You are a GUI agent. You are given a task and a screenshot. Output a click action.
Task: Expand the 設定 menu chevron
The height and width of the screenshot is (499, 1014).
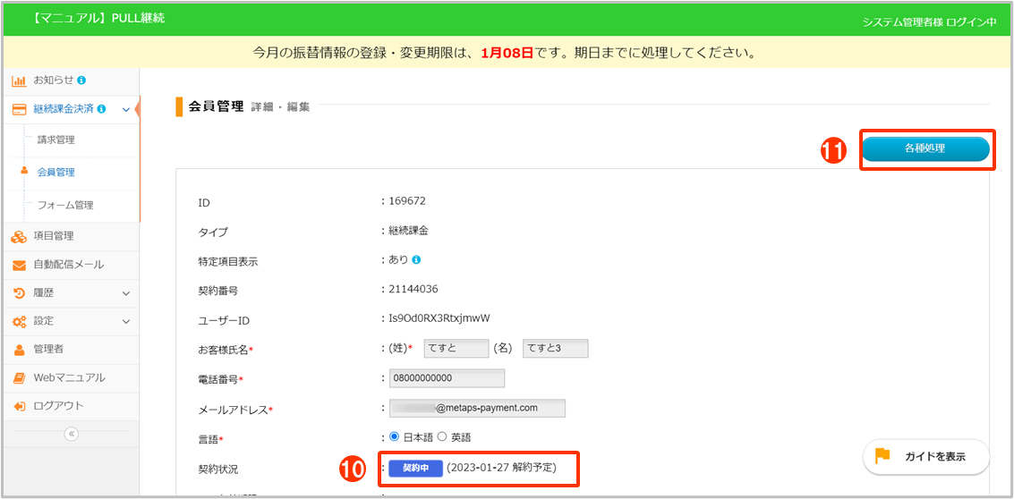[126, 321]
